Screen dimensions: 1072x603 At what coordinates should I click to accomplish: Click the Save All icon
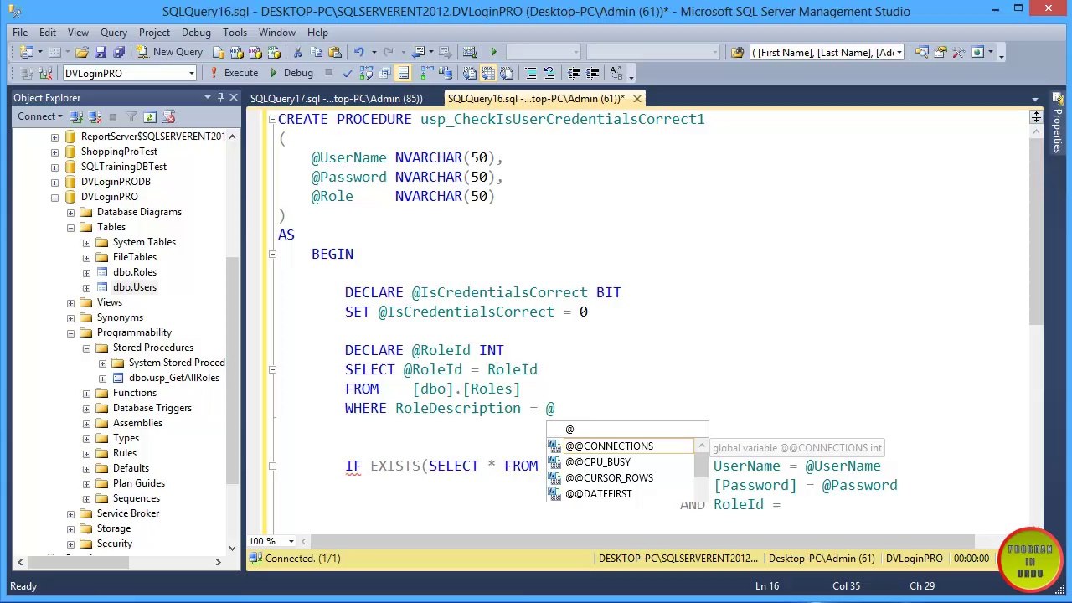pyautogui.click(x=118, y=52)
